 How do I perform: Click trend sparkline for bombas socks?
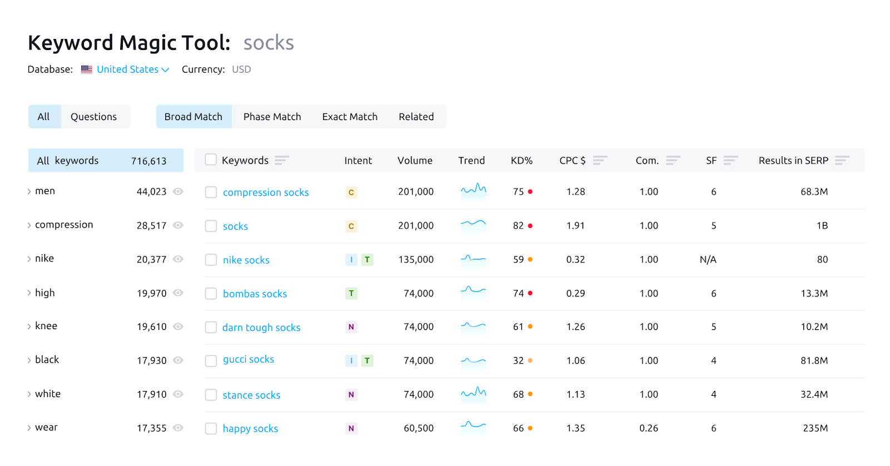[x=473, y=293]
